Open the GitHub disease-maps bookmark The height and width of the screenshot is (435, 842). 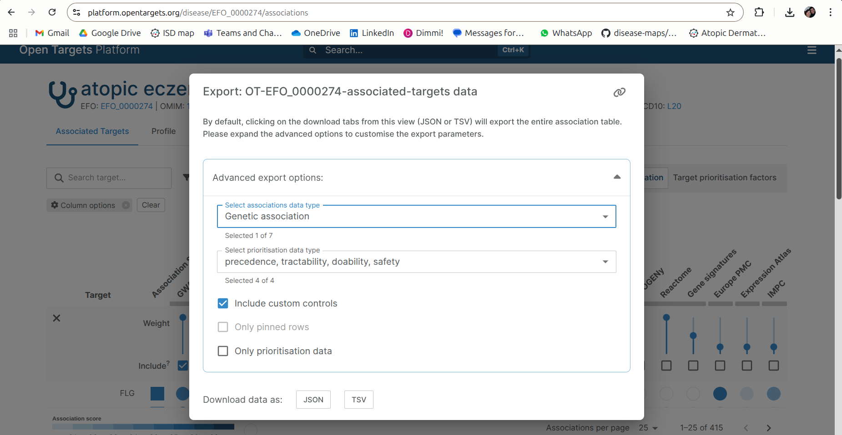639,33
